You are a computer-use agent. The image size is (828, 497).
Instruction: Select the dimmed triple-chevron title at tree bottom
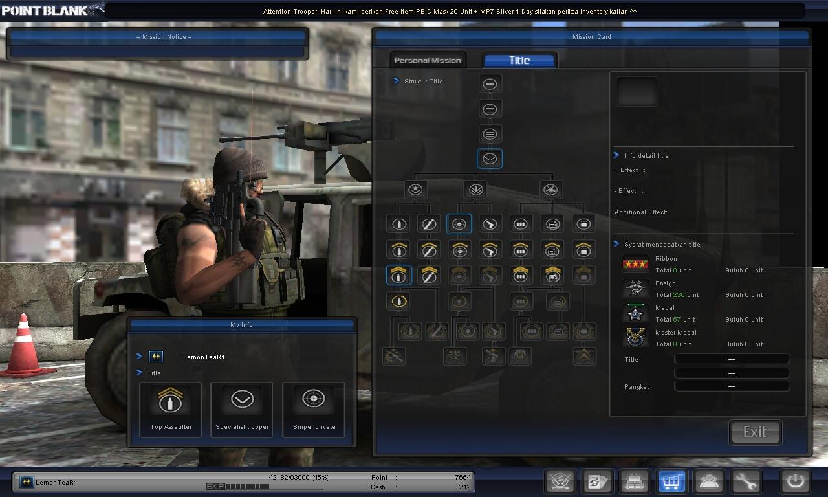(x=585, y=355)
